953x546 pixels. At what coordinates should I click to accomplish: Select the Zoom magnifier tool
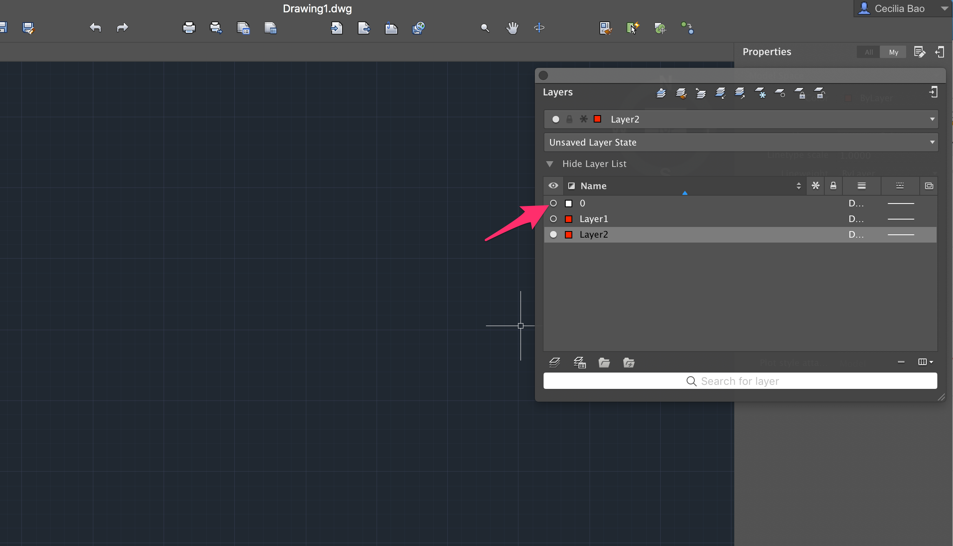coord(485,28)
